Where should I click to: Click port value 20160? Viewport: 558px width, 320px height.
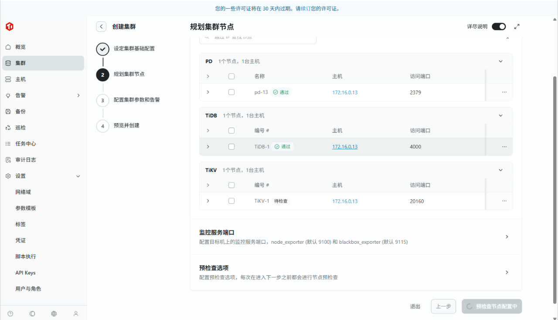417,201
